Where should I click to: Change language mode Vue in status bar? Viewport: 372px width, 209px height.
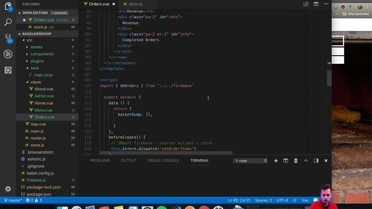(305, 200)
